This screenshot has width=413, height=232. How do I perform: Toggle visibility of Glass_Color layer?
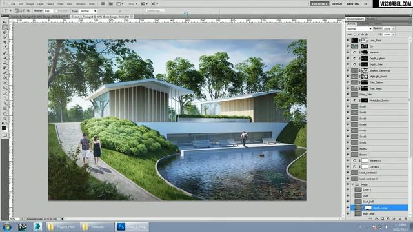(348, 95)
